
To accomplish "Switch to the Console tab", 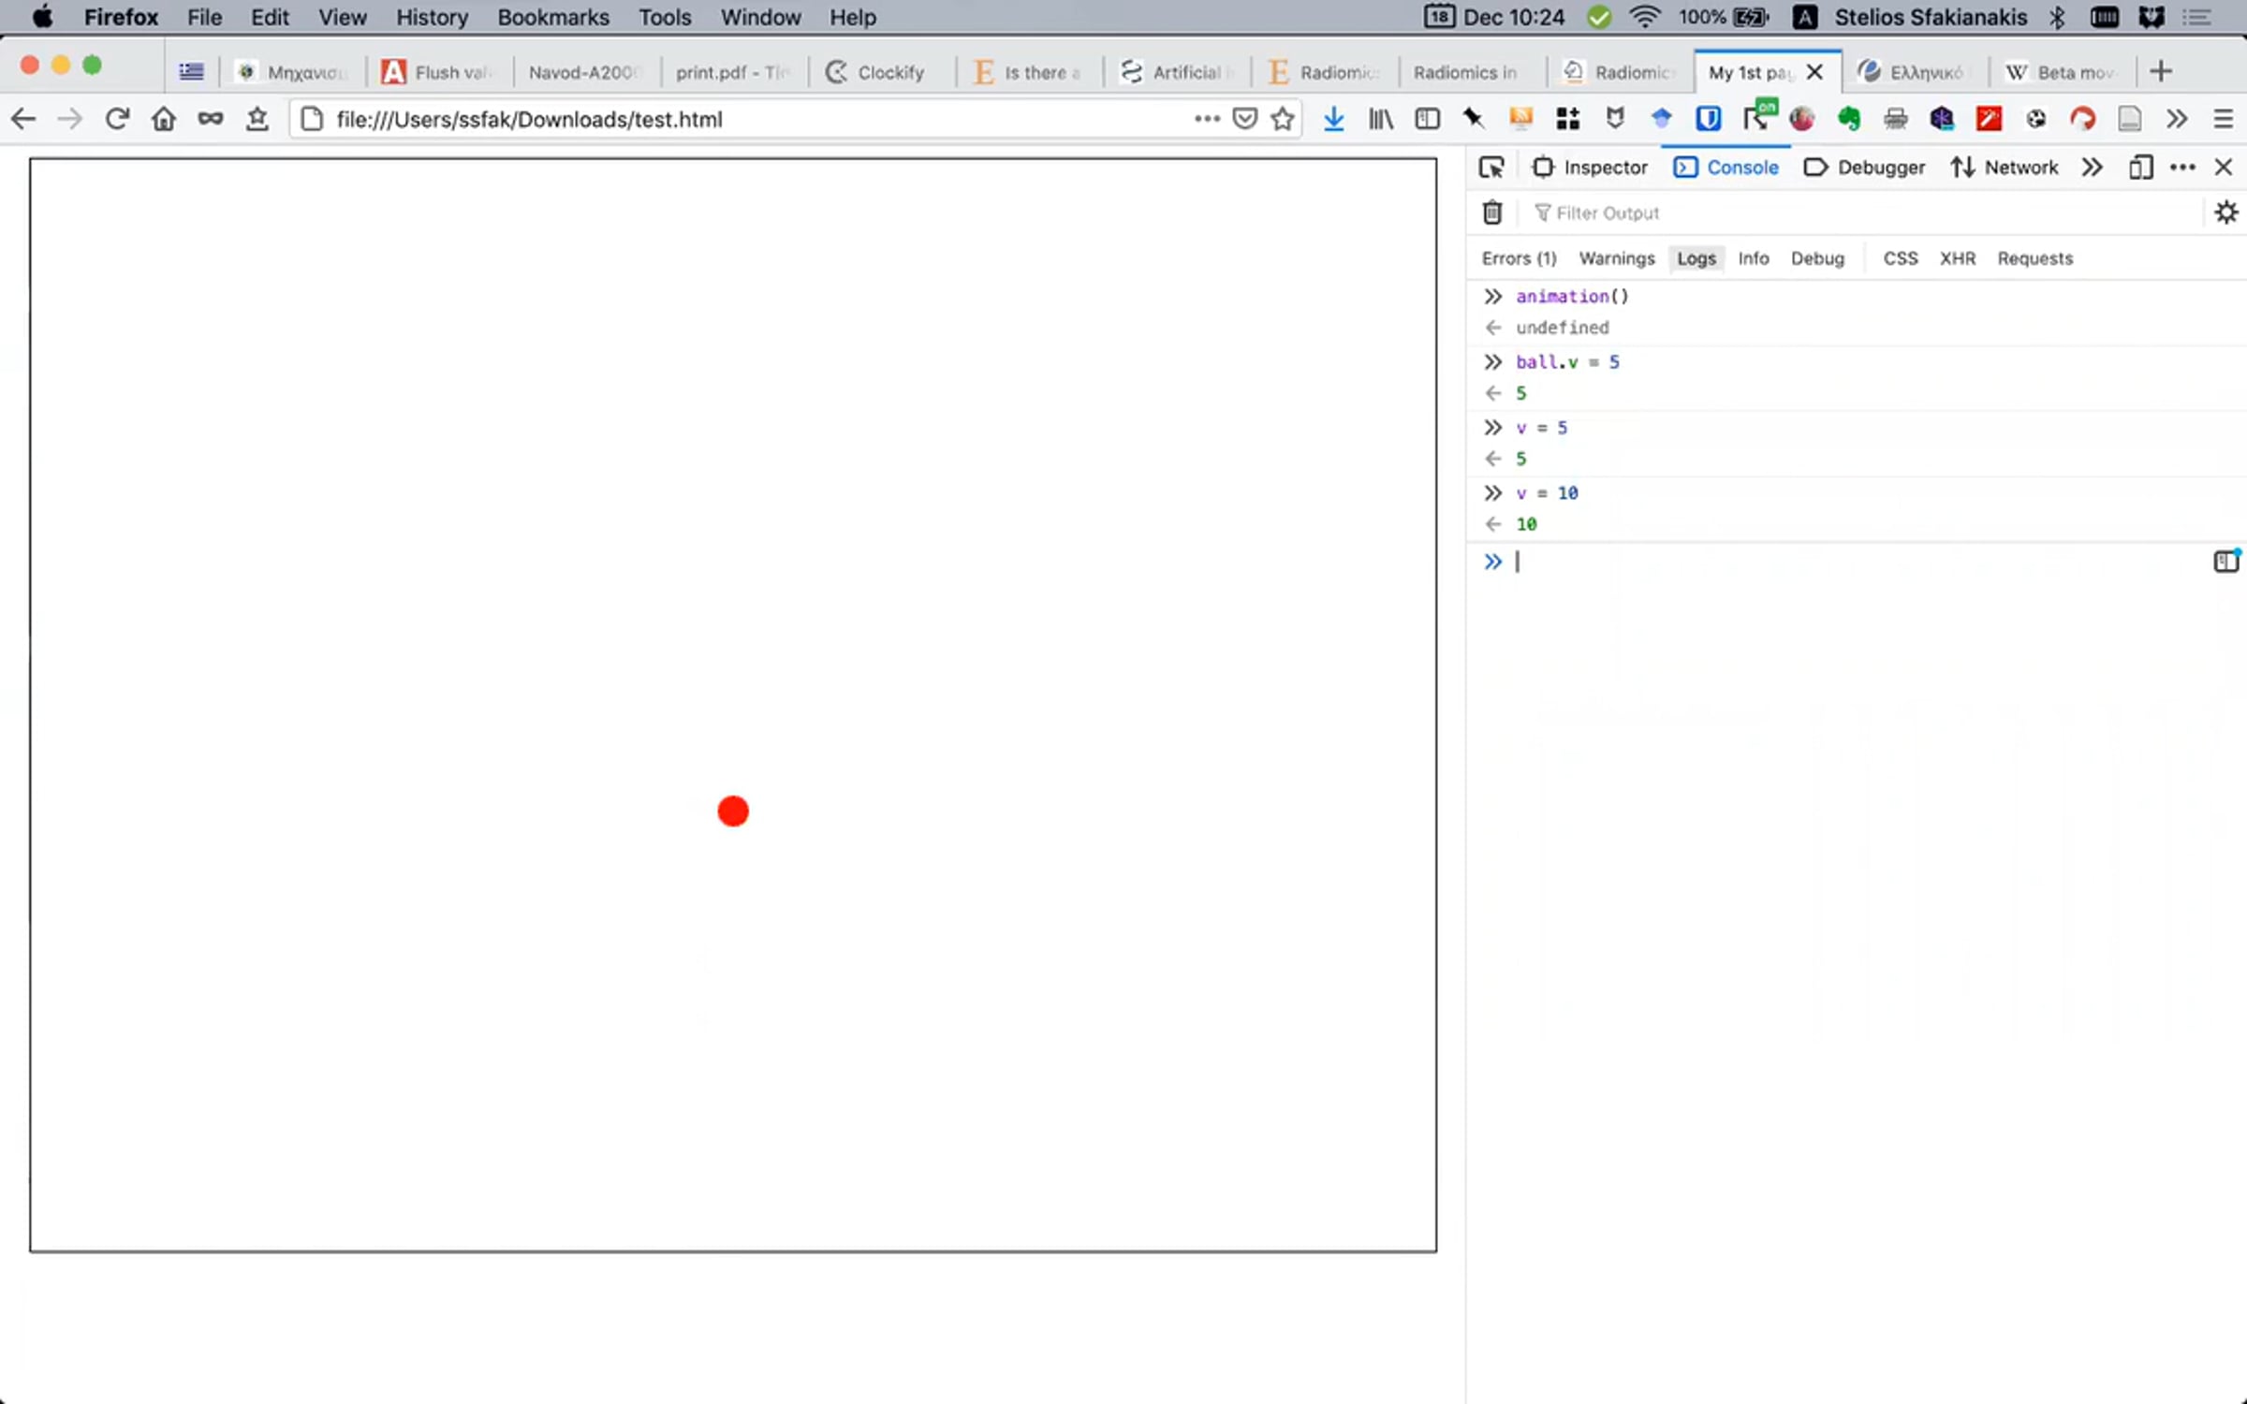I will click(x=1726, y=168).
